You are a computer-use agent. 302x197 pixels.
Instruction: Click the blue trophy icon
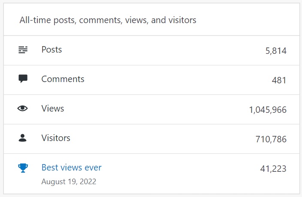23,168
